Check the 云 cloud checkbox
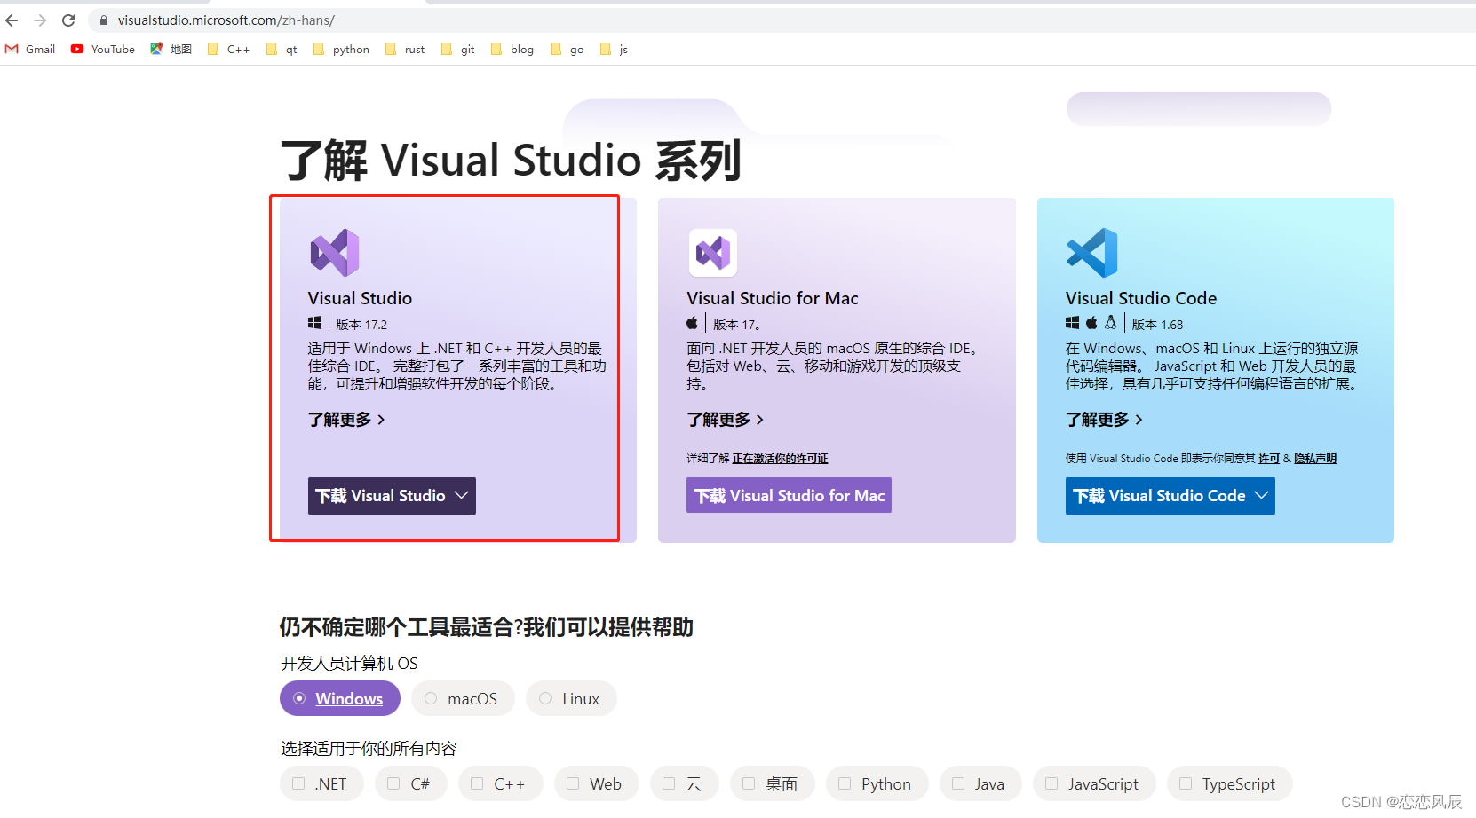 click(669, 783)
